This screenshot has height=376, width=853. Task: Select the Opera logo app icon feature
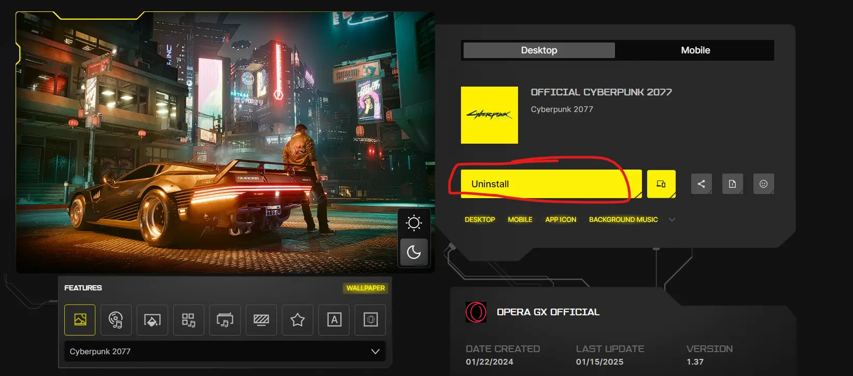click(x=370, y=320)
